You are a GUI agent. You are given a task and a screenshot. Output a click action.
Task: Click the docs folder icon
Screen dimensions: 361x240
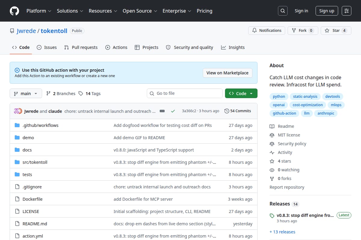coord(17,150)
